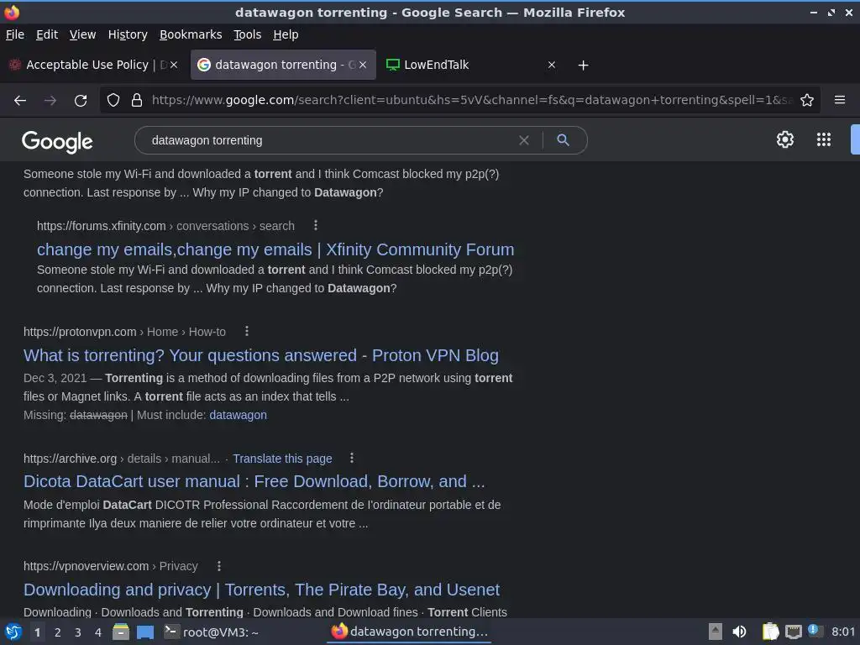Image resolution: width=860 pixels, height=645 pixels.
Task: Open the root@VM3 terminal from taskbar
Action: [212, 632]
